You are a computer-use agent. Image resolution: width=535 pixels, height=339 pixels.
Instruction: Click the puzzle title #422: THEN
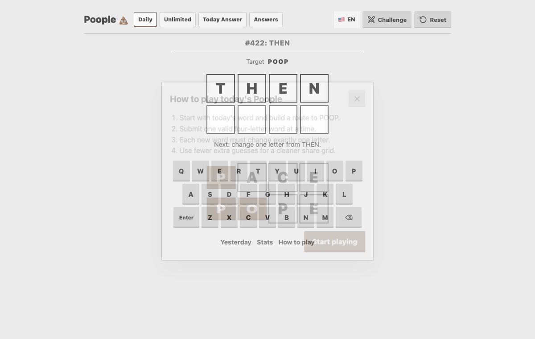(267, 43)
